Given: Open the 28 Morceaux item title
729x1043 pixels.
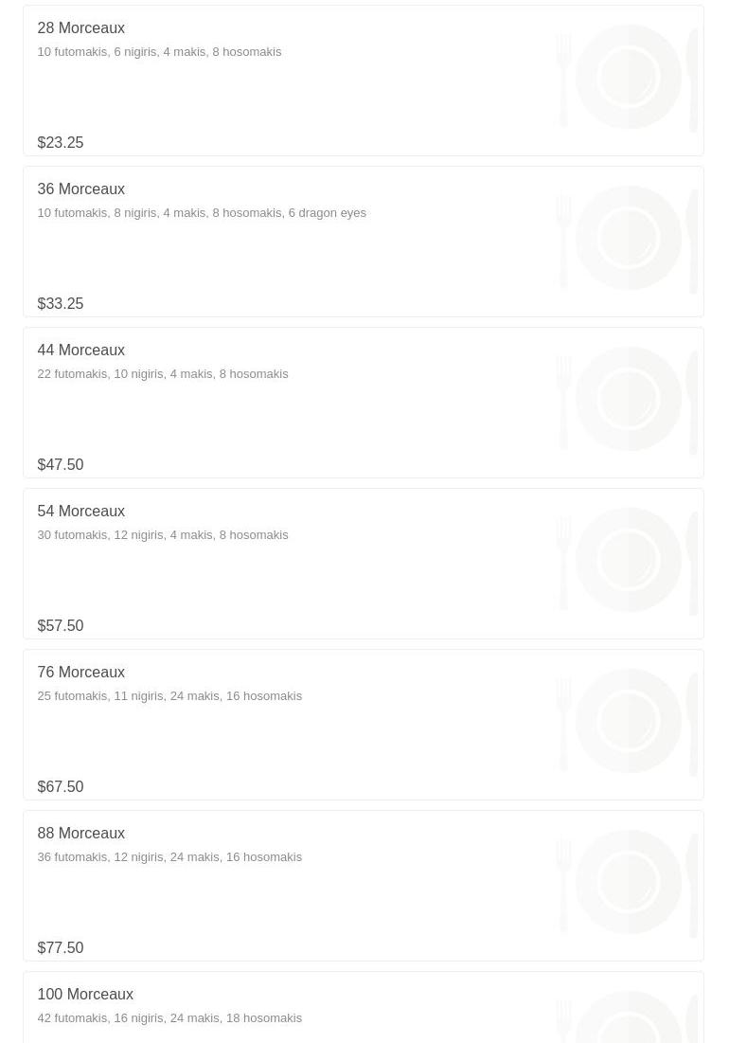Looking at the screenshot, I should [80, 28].
